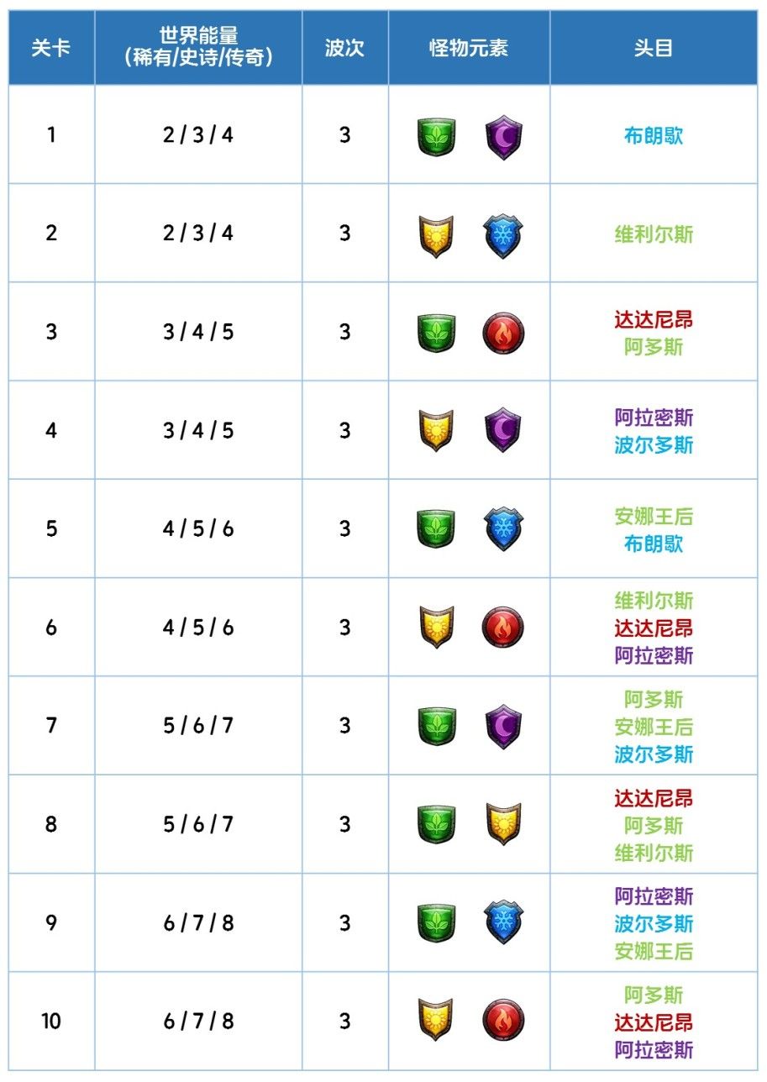This screenshot has height=1082, width=767.
Task: Open boss 布朗歌 in stage 1
Action: (654, 136)
